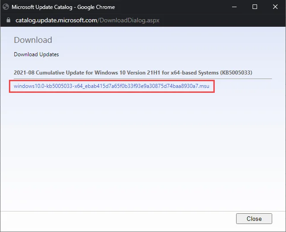Click the large Download heading
Image resolution: width=286 pixels, height=232 pixels.
point(33,40)
